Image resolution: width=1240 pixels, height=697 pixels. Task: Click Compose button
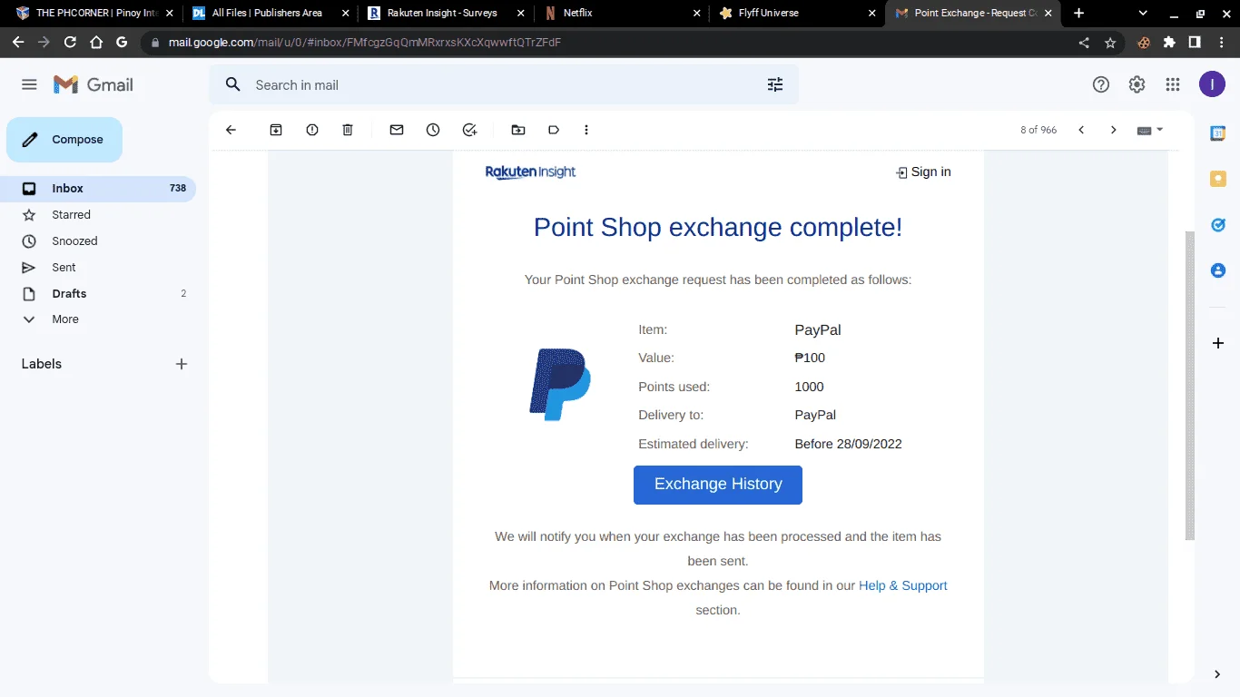[x=64, y=140]
